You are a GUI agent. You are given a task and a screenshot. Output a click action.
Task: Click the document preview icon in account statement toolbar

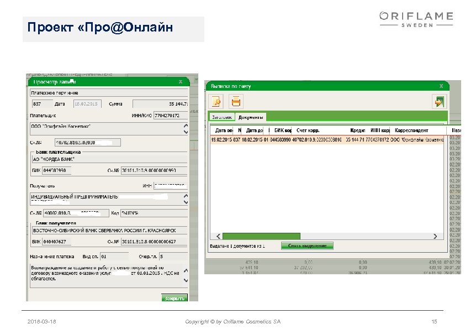216,102
